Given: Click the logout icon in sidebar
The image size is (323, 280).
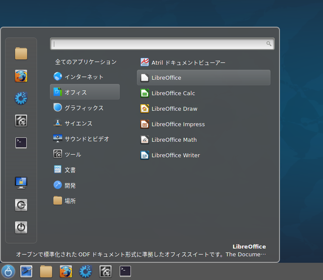Looking at the screenshot, I should pyautogui.click(x=21, y=205).
